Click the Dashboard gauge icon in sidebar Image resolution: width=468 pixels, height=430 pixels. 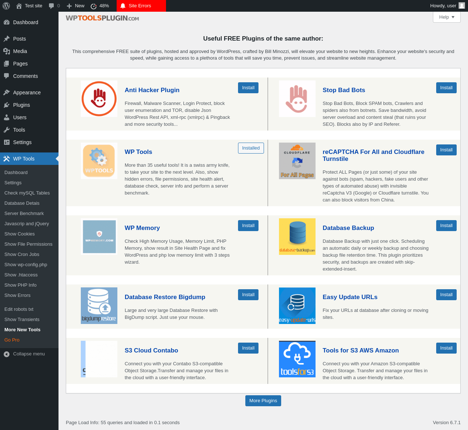click(7, 22)
